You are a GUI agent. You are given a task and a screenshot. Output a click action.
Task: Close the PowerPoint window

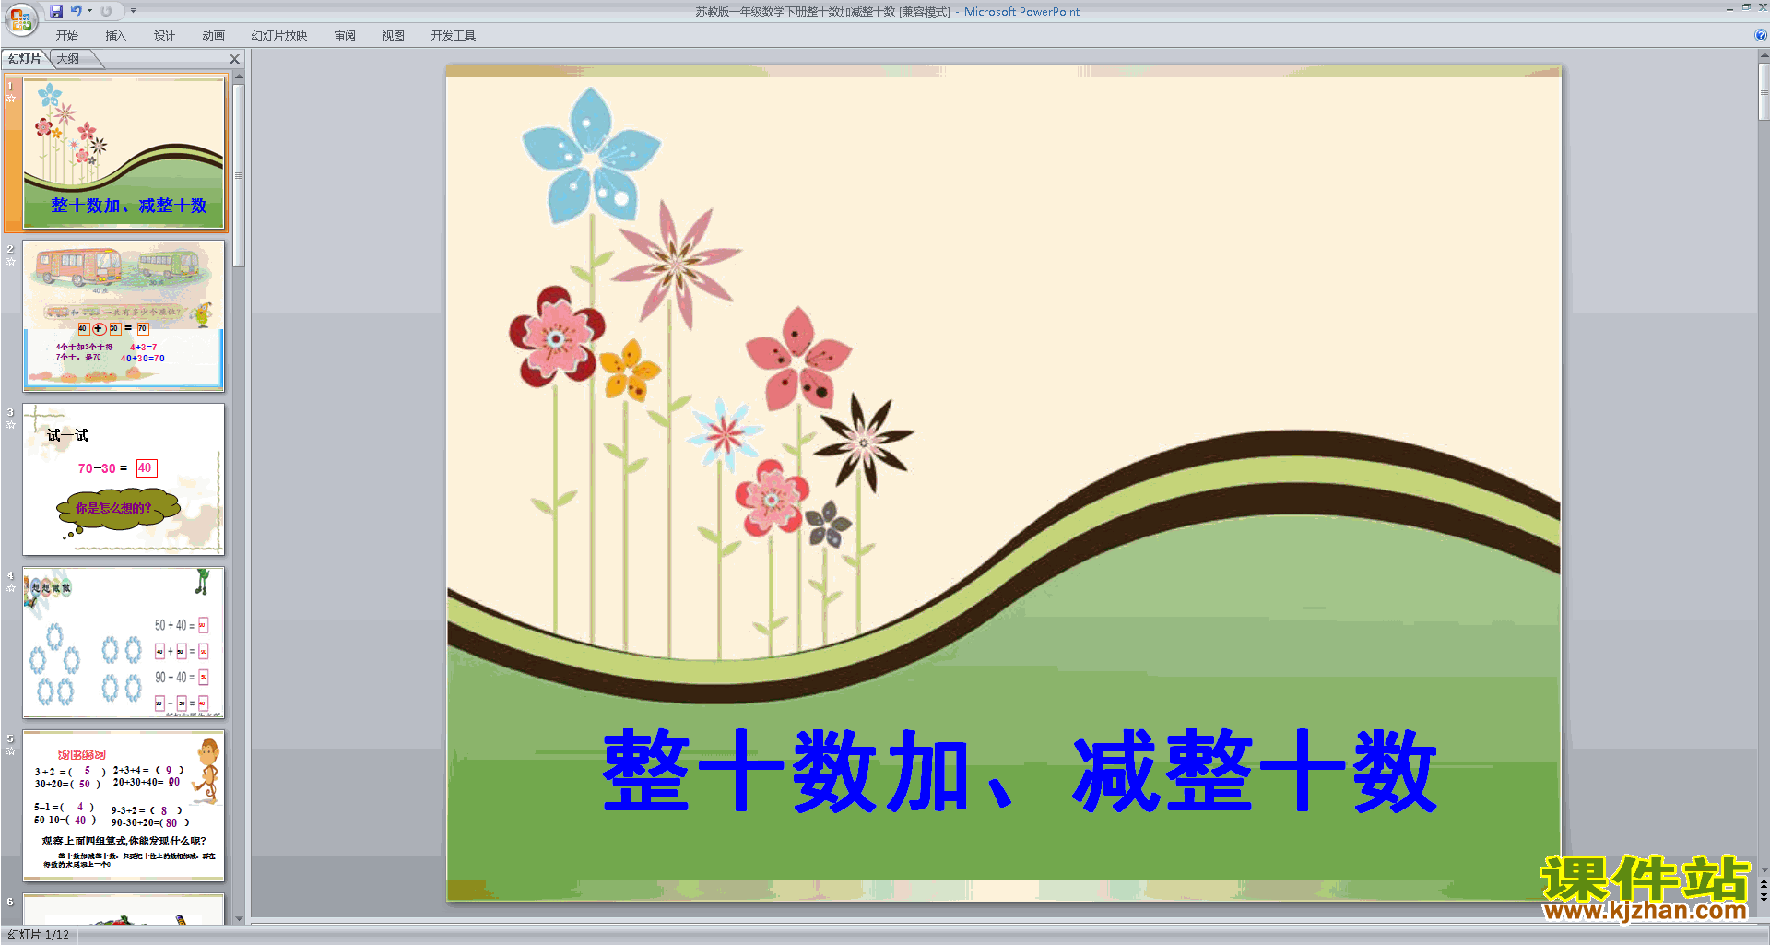tap(1762, 7)
